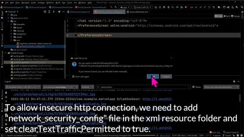244x137 pixels.
Task: Expand the java folder in tree
Action: click(8, 15)
